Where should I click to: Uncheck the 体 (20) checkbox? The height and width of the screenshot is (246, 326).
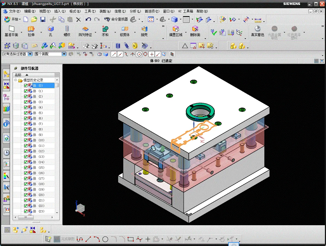(x=26, y=195)
